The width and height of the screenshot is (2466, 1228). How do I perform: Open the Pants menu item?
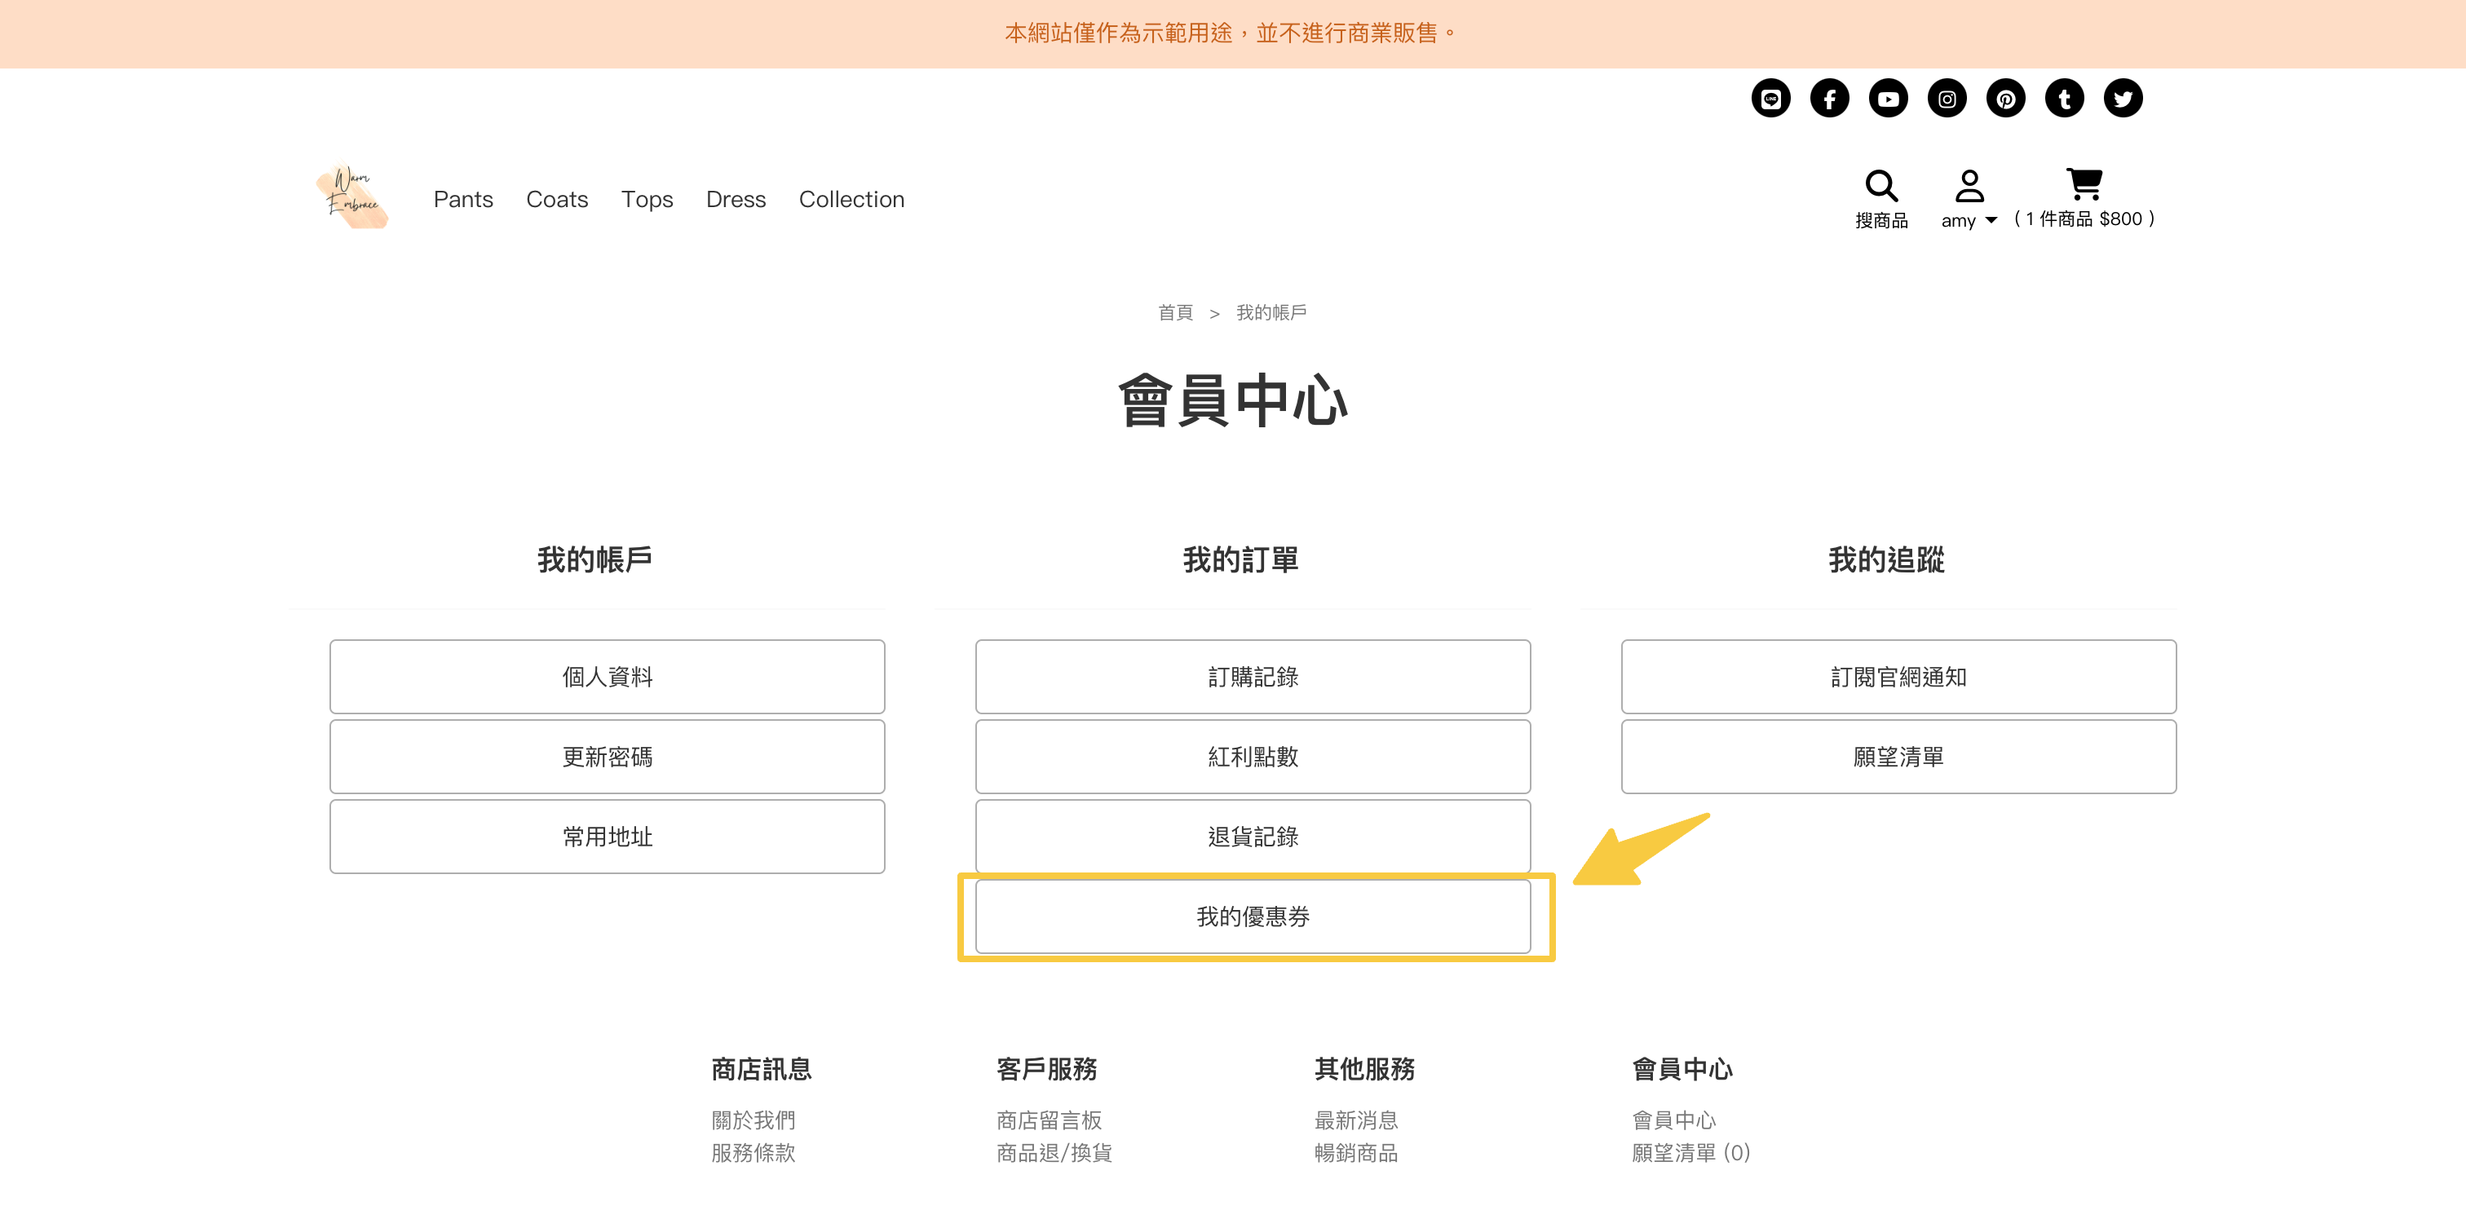463,199
